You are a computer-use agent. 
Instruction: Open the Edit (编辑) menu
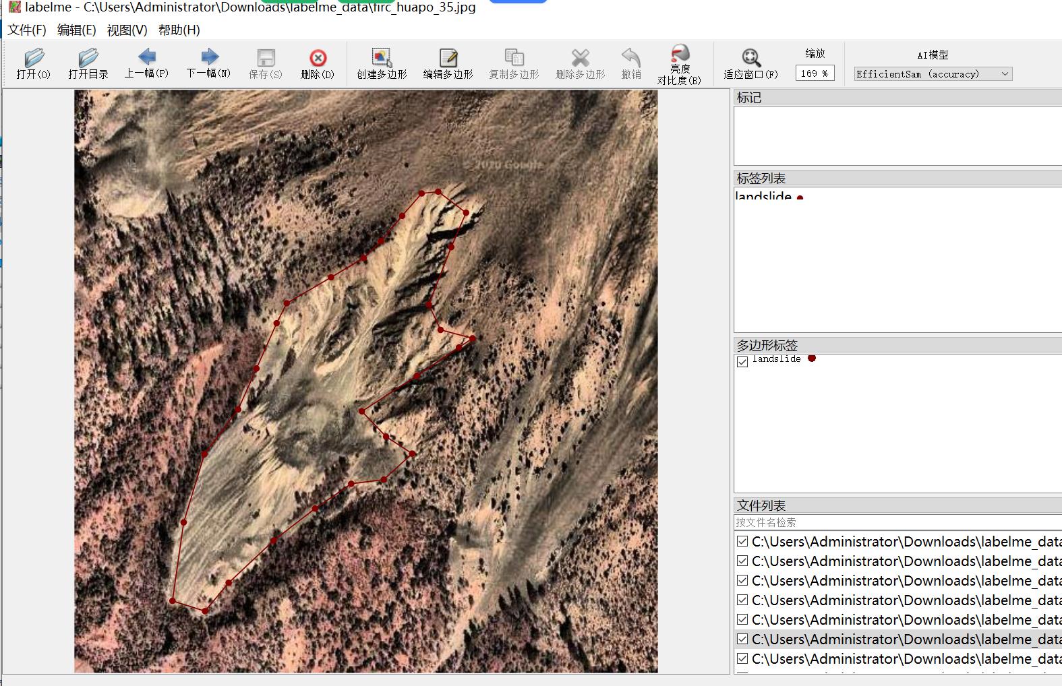coord(76,30)
